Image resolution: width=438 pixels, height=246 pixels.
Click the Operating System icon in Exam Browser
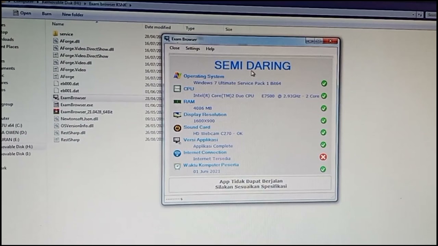[x=177, y=76]
